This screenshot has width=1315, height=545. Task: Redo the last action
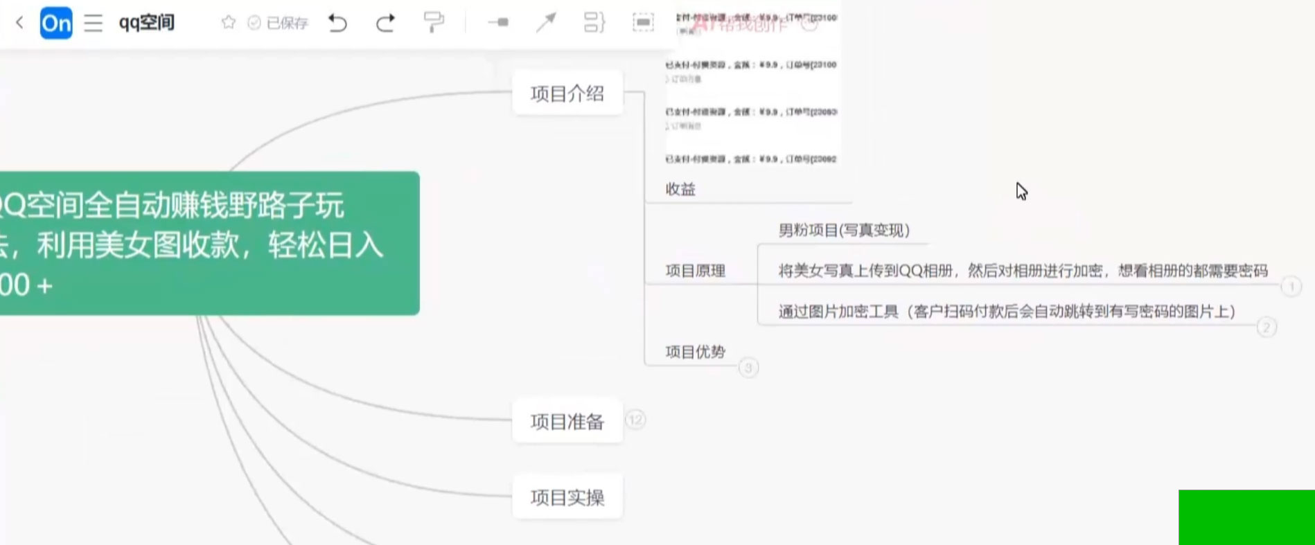tap(385, 24)
